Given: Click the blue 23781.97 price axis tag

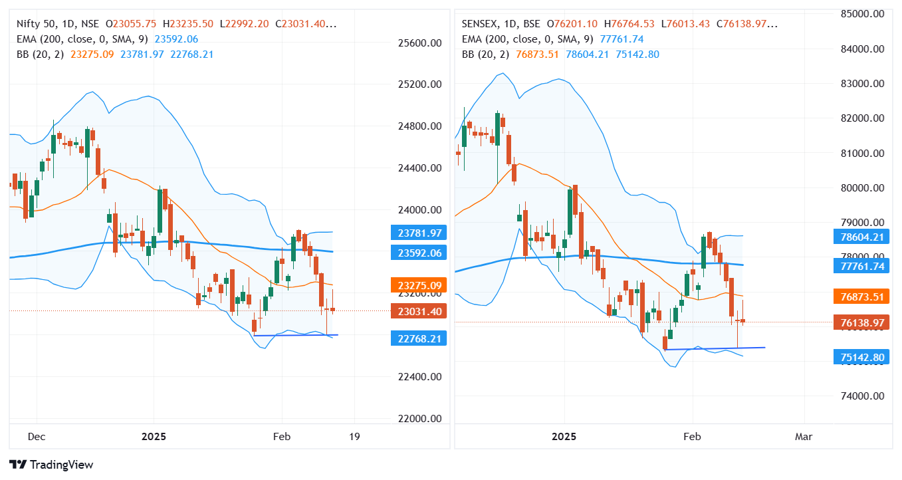Looking at the screenshot, I should 418,233.
